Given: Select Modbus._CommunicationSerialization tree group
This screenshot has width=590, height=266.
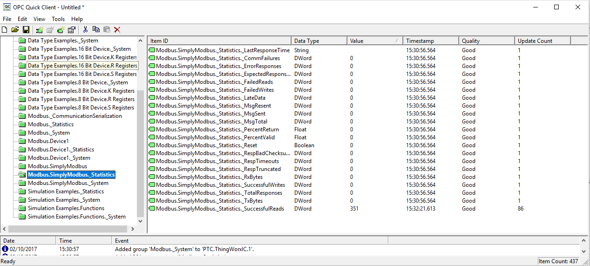Looking at the screenshot, I should pos(75,116).
